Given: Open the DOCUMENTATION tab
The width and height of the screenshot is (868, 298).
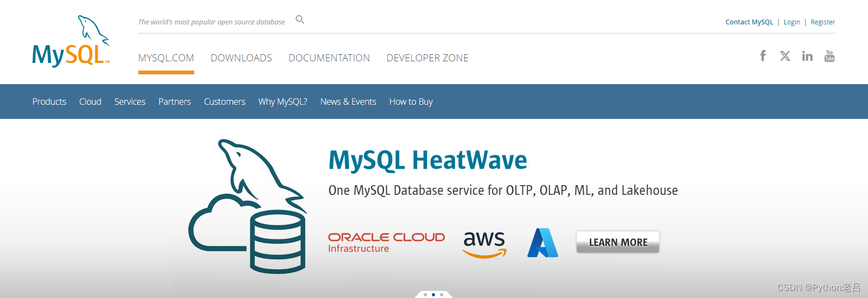Looking at the screenshot, I should point(329,58).
